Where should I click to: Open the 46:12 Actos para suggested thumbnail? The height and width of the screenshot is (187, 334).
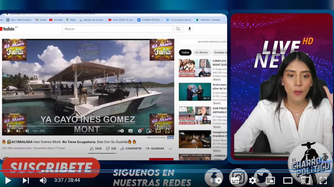click(195, 92)
